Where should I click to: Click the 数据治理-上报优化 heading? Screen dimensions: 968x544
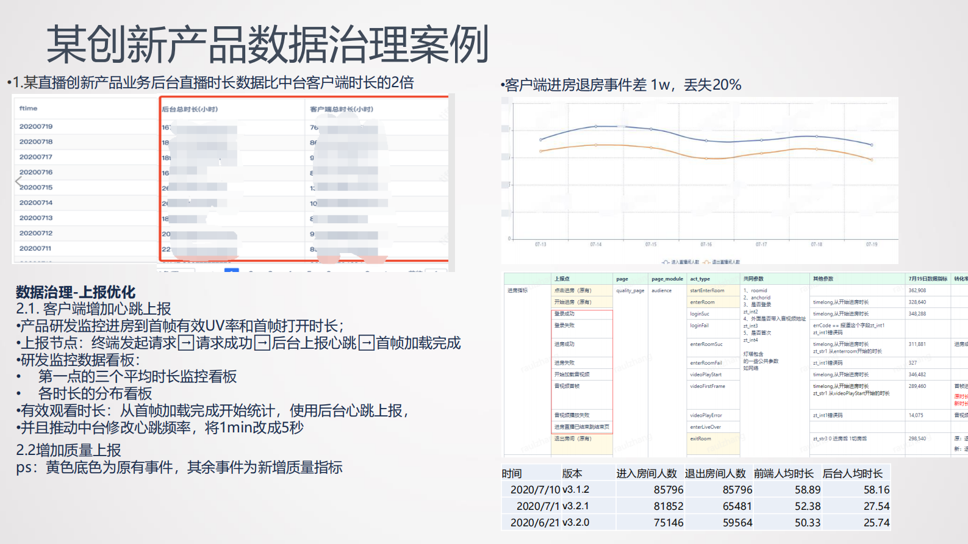[76, 292]
